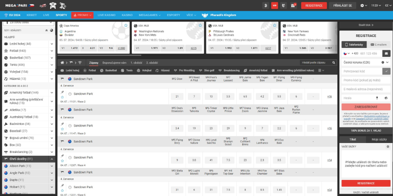Open the Doporučujeme vám tab
The width and height of the screenshot is (393, 196).
[x=114, y=63]
